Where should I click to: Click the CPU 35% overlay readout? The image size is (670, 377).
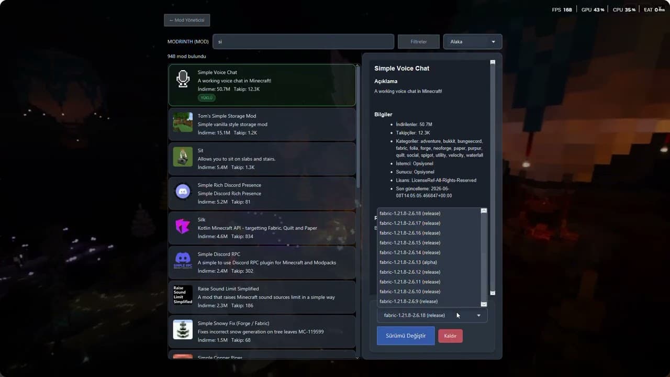[x=624, y=9]
